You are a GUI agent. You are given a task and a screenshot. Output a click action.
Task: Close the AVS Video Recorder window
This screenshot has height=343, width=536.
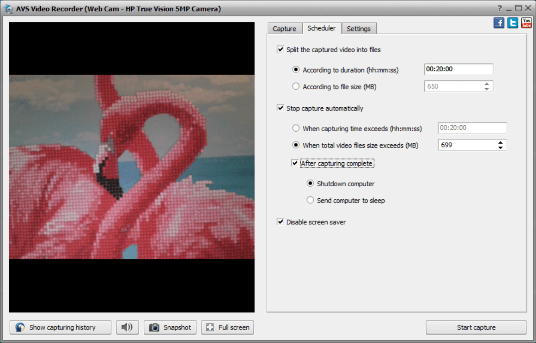pyautogui.click(x=528, y=8)
